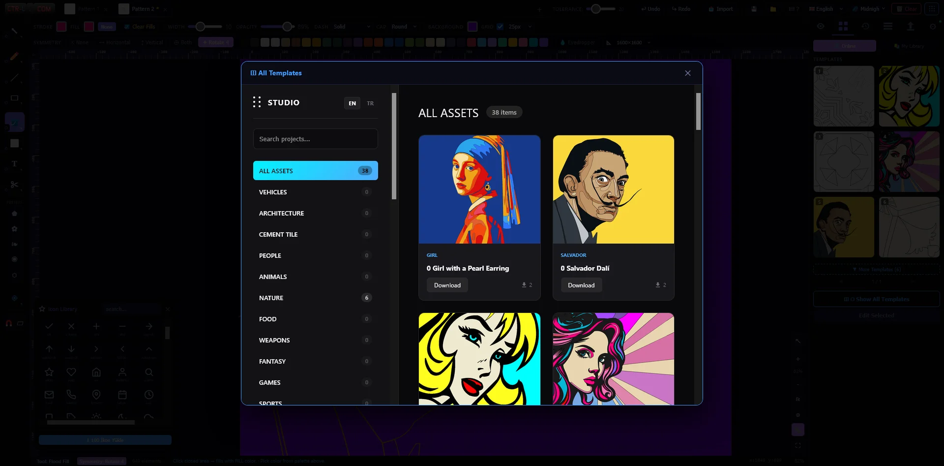Viewport: 944px width, 466px height.
Task: Open the Dash style Solid dropdown
Action: (x=352, y=27)
